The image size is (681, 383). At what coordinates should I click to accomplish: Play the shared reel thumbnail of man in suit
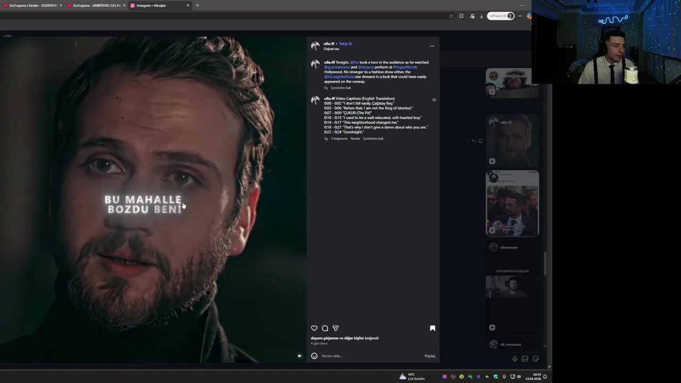[x=512, y=203]
